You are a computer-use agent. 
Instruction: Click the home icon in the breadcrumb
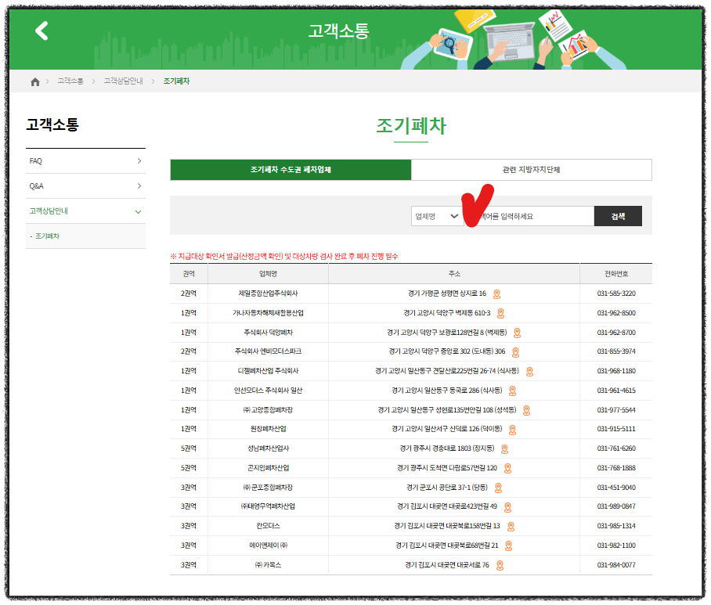34,80
